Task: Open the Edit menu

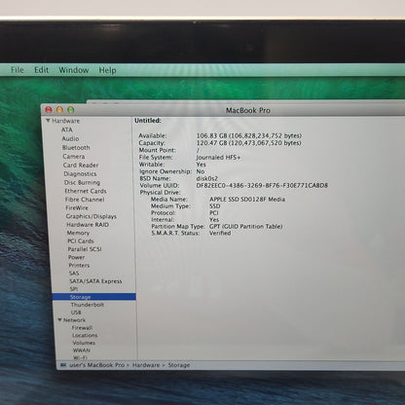Action: pyautogui.click(x=41, y=70)
